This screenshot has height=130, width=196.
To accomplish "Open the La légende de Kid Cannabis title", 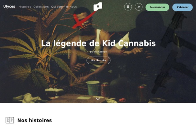I will coord(98,44).
